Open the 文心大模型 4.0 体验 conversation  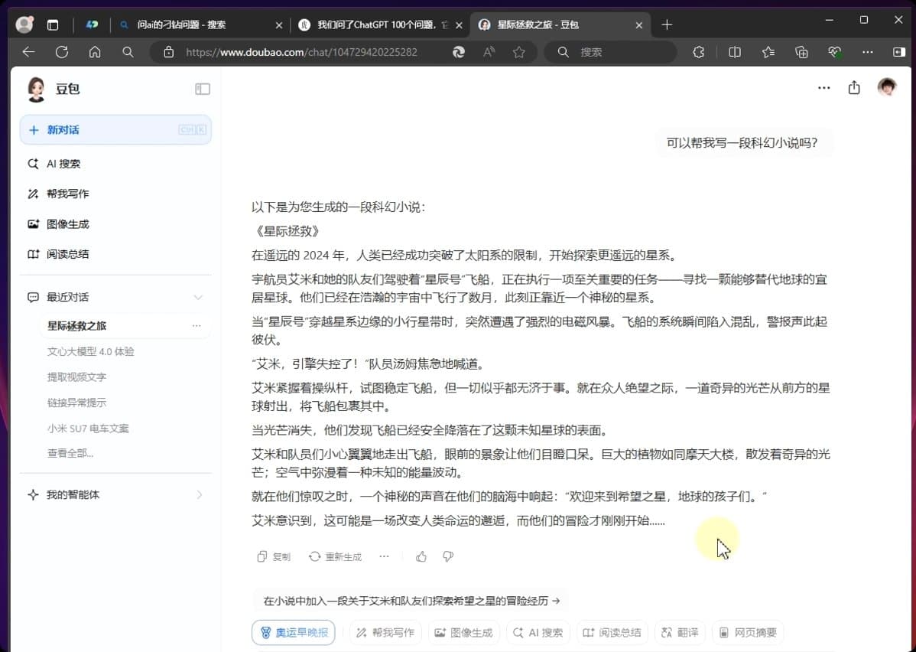coord(90,352)
